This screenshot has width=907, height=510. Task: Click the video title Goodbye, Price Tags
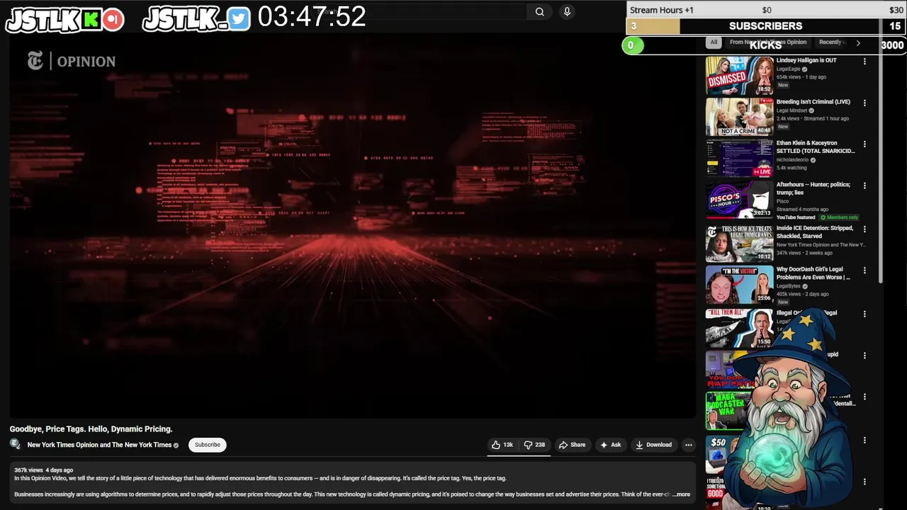(91, 429)
